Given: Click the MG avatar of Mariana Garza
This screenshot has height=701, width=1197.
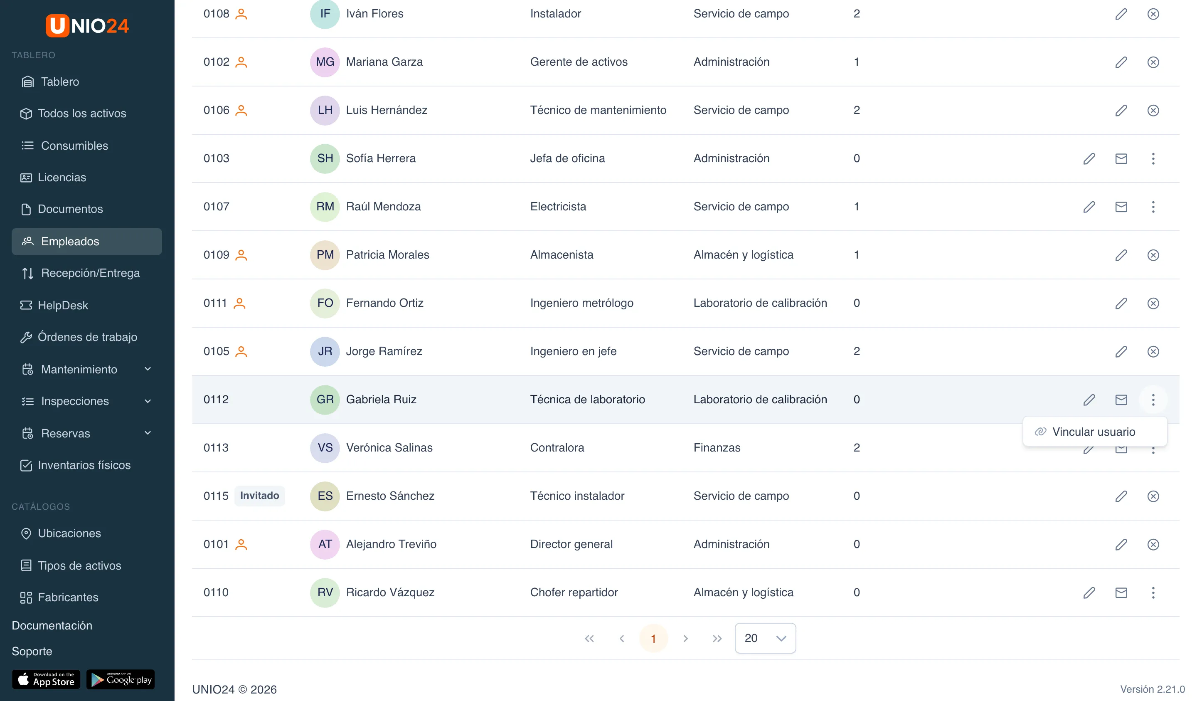Looking at the screenshot, I should point(325,62).
